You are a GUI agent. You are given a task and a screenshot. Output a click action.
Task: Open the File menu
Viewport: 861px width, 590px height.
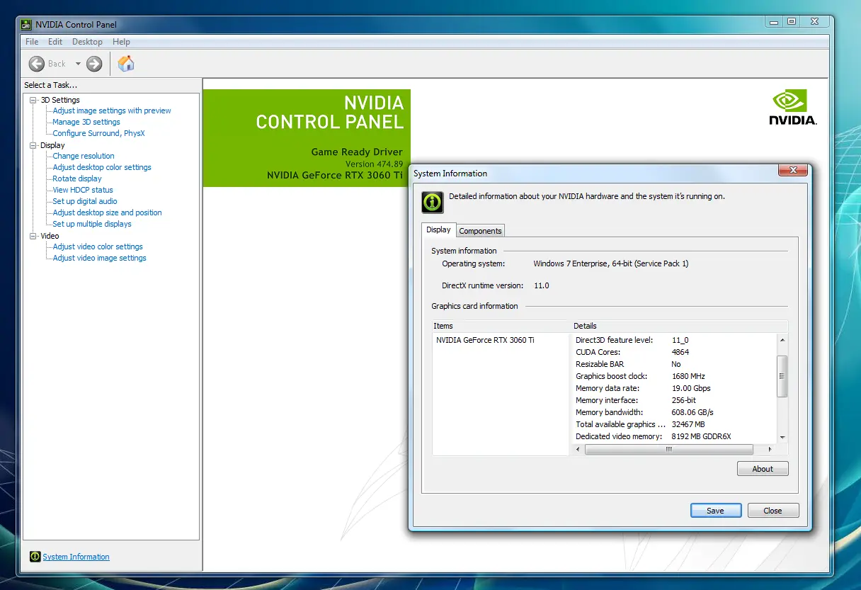tap(32, 42)
